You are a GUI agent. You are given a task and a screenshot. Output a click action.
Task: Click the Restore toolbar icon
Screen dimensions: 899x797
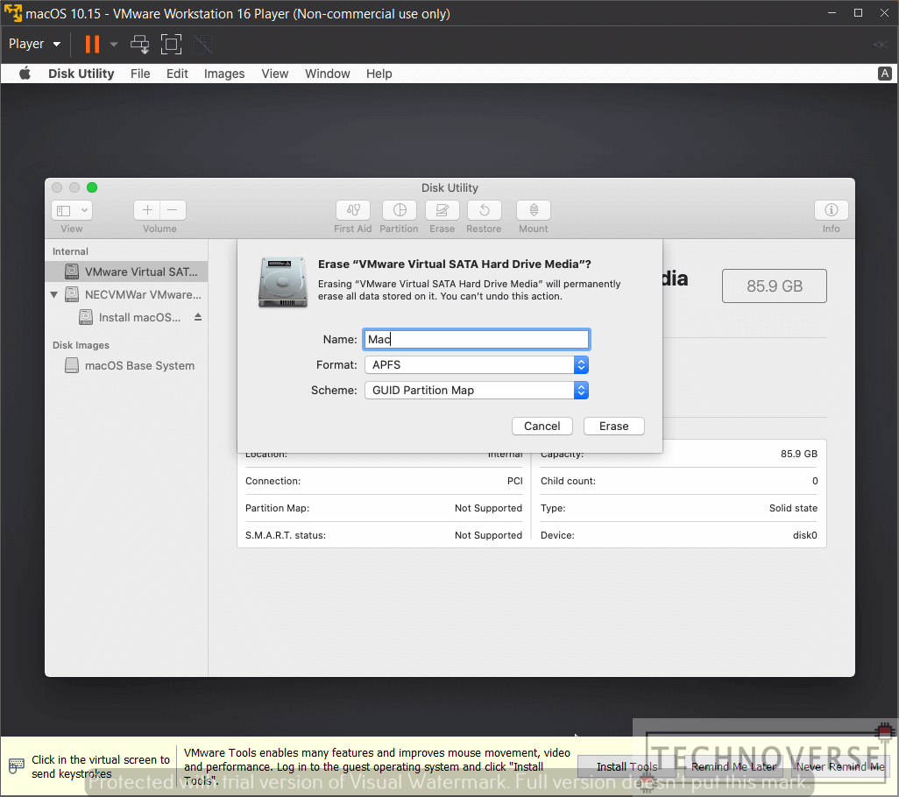tap(484, 210)
